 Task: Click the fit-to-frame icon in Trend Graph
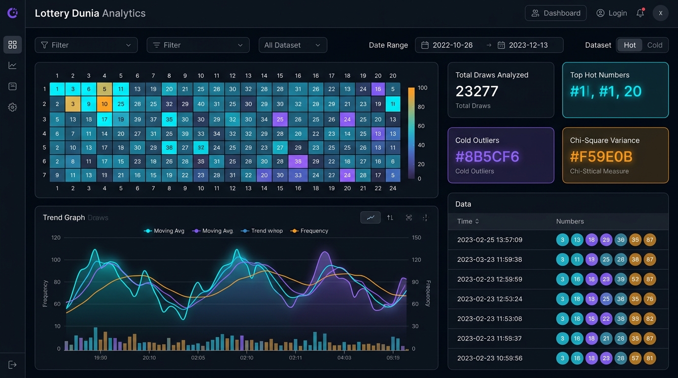(x=409, y=218)
